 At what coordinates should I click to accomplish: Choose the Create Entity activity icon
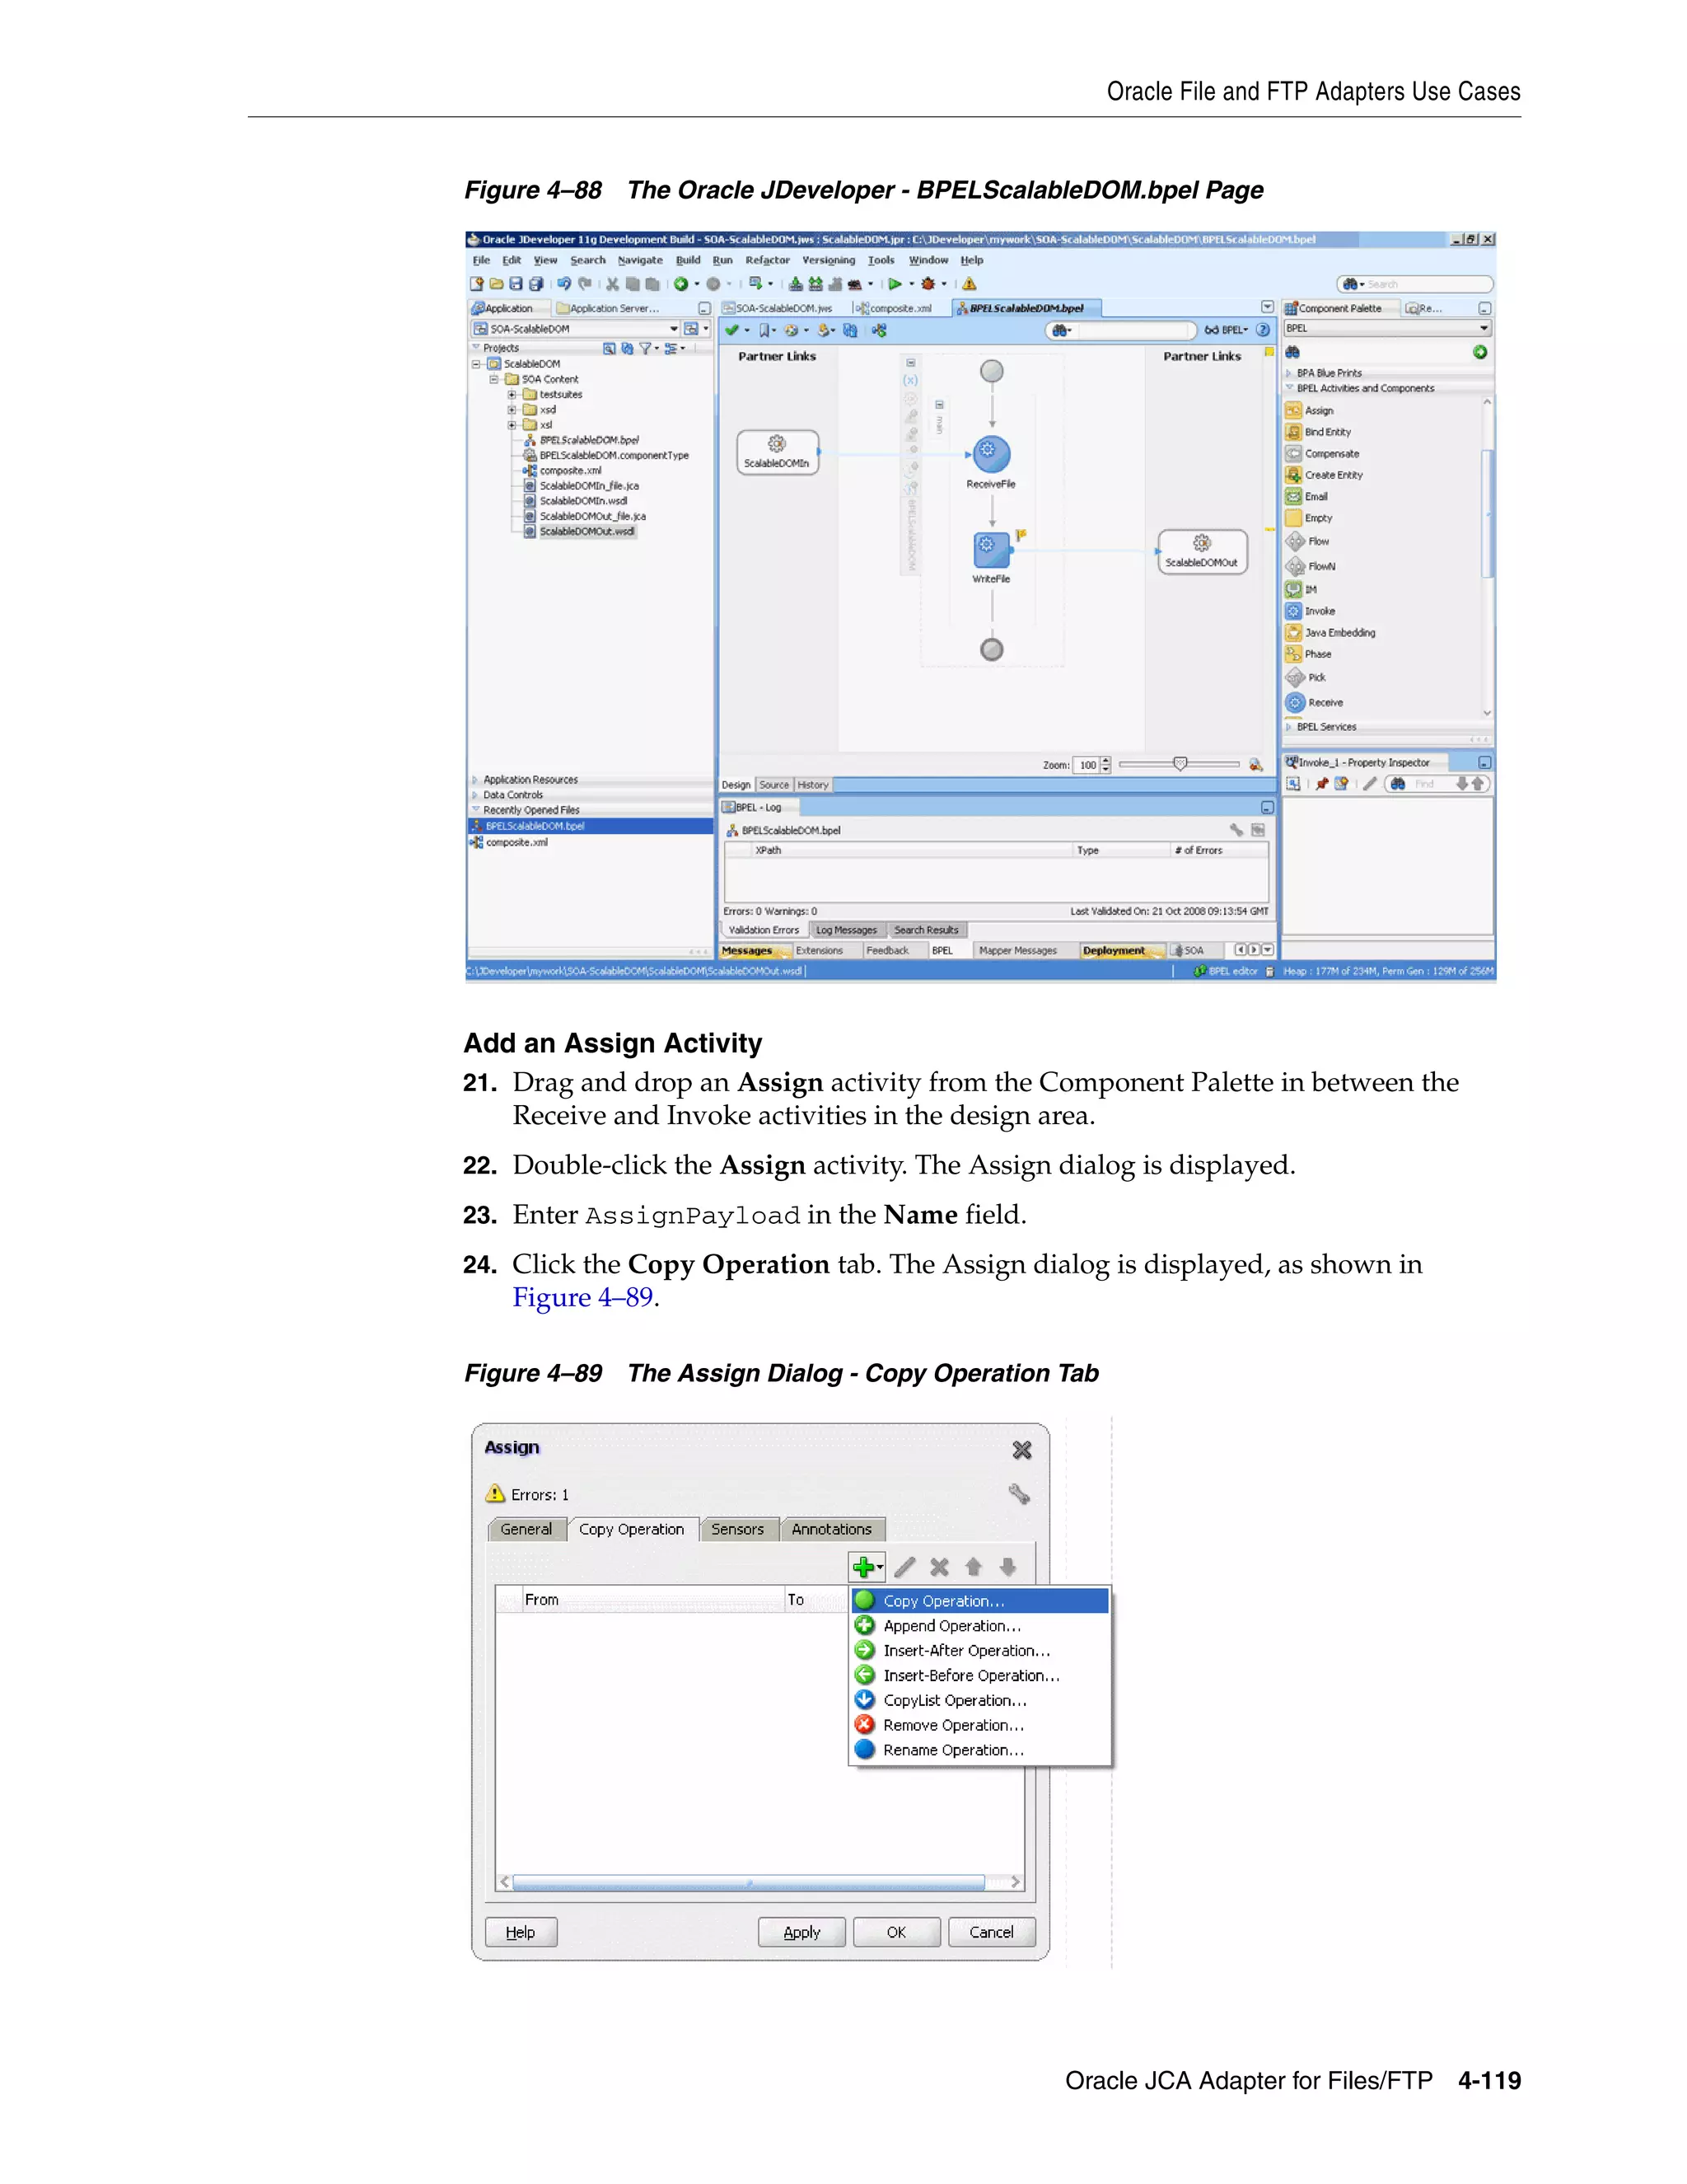(1293, 475)
